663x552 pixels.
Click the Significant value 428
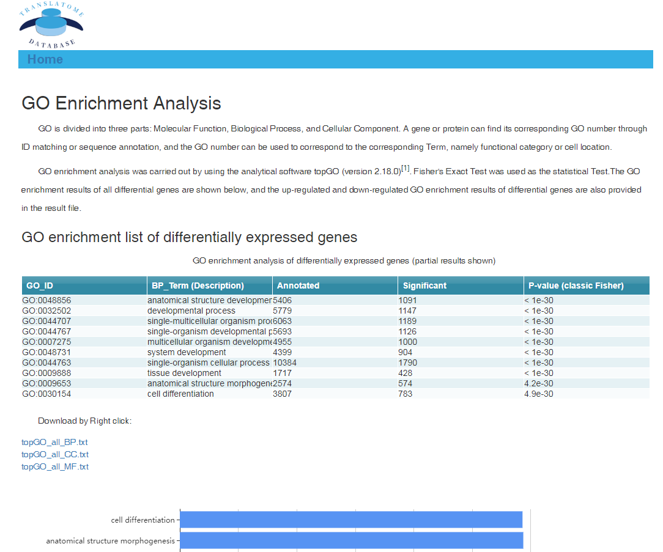pyautogui.click(x=406, y=374)
